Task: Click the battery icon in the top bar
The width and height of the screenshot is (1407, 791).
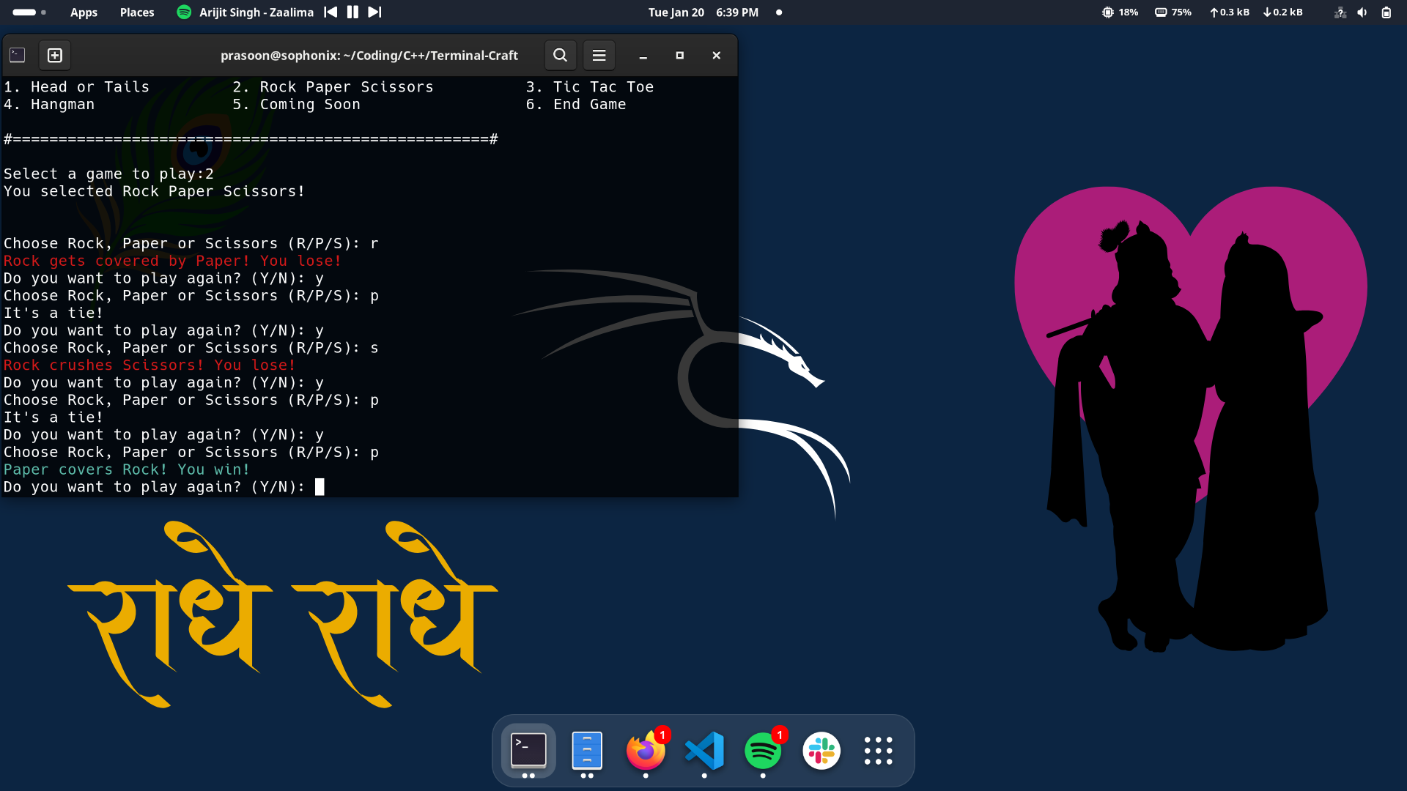Action: 1386,12
